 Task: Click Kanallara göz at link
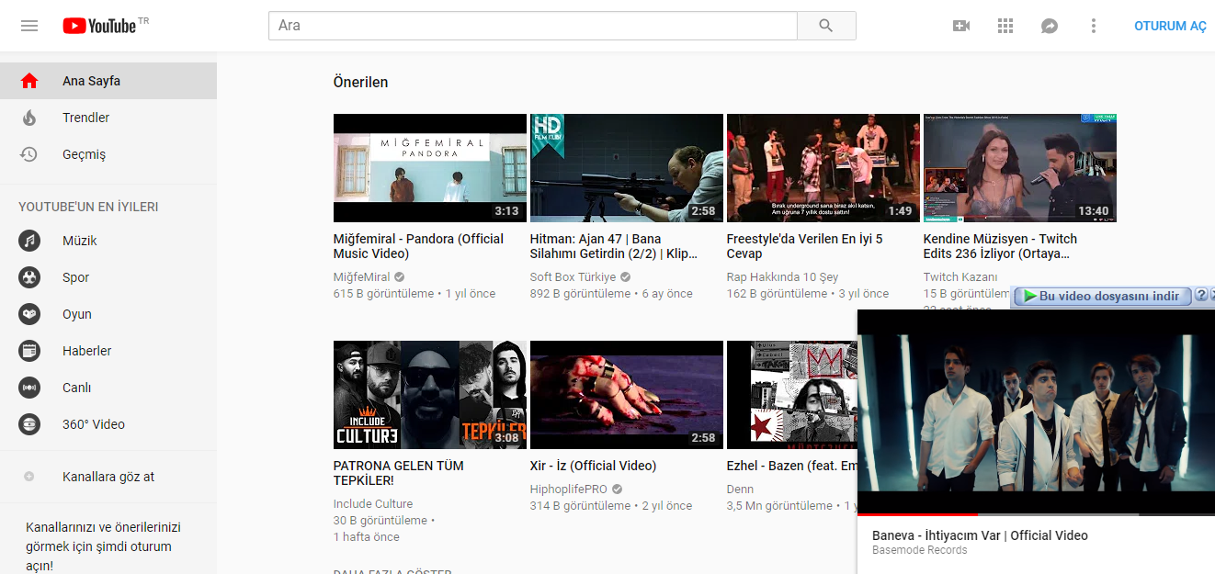click(108, 477)
